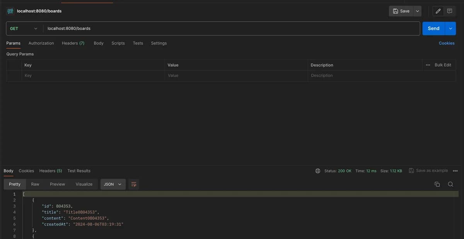Expand the Send button dropdown arrow
464x239 pixels.
click(450, 28)
